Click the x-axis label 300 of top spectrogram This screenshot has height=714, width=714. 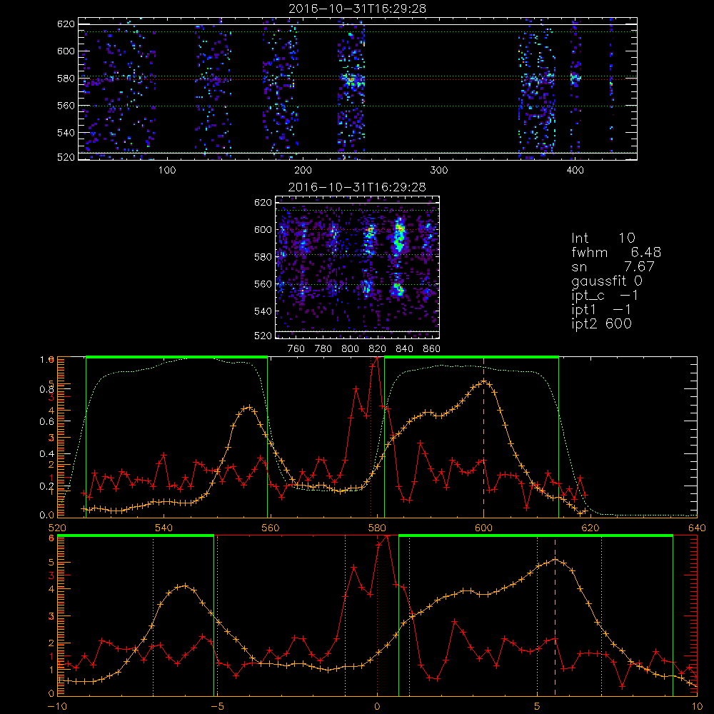click(439, 171)
